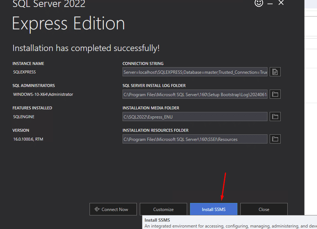Click the install log folder path field
The height and width of the screenshot is (229, 317).
pos(195,95)
